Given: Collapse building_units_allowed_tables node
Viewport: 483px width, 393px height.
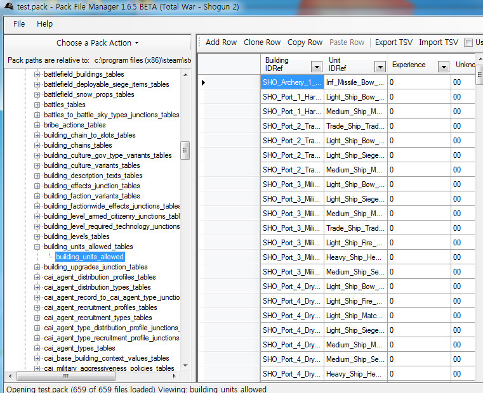Looking at the screenshot, I should (x=37, y=247).
